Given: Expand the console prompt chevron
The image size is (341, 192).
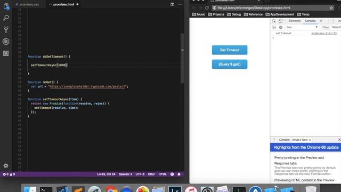Looking at the screenshot, I should pyautogui.click(x=273, y=38).
